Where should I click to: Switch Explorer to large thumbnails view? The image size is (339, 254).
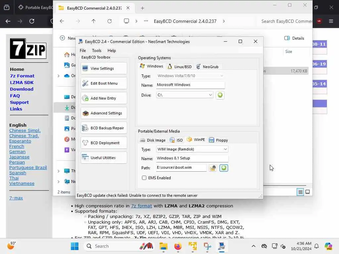[x=308, y=192]
